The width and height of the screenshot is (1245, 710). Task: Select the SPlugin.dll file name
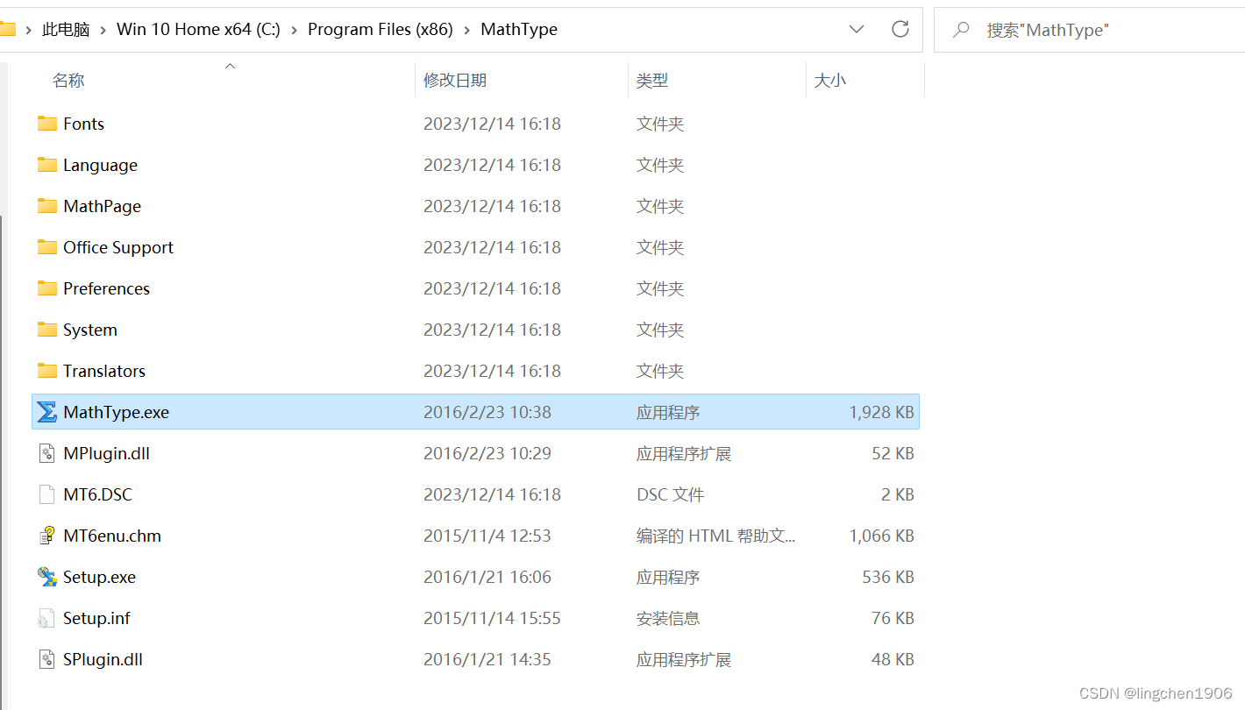click(x=103, y=659)
